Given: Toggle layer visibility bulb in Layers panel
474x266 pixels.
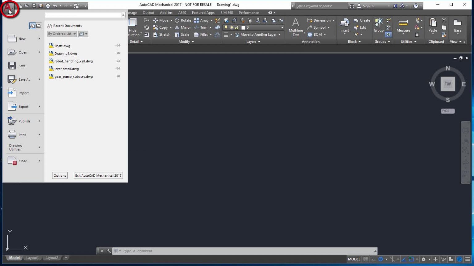Looking at the screenshot, I should point(226,27).
